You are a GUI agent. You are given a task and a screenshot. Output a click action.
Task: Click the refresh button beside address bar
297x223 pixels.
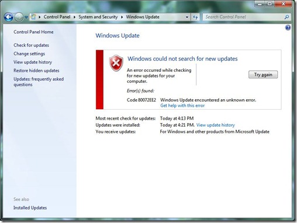click(195, 17)
